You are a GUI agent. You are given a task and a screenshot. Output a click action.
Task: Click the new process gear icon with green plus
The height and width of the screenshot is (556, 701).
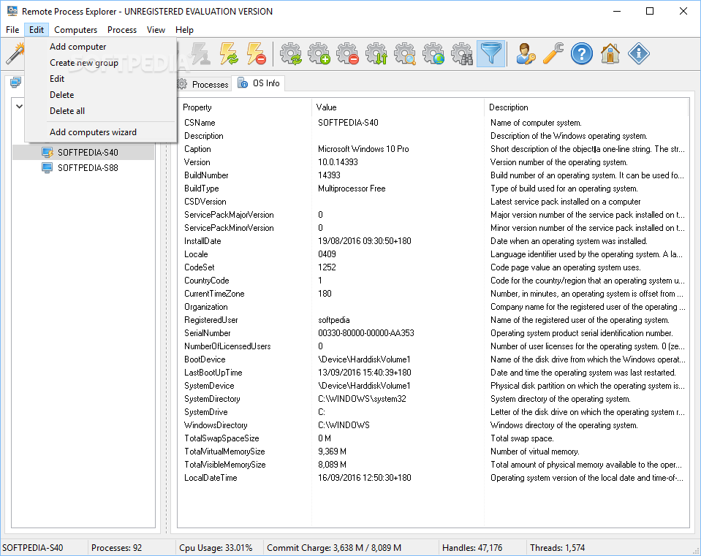[319, 53]
